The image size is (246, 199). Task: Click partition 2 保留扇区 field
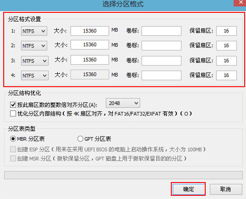click(x=226, y=45)
